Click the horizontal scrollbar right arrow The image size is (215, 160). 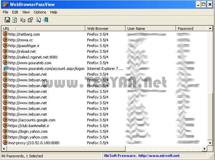pos(205,149)
